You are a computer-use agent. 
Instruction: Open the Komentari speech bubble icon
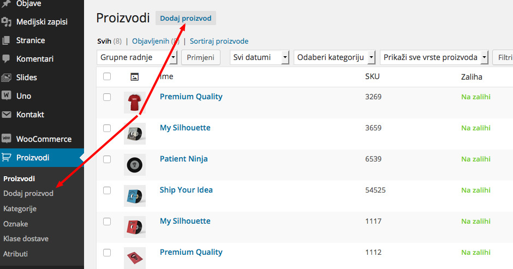[x=6, y=59]
